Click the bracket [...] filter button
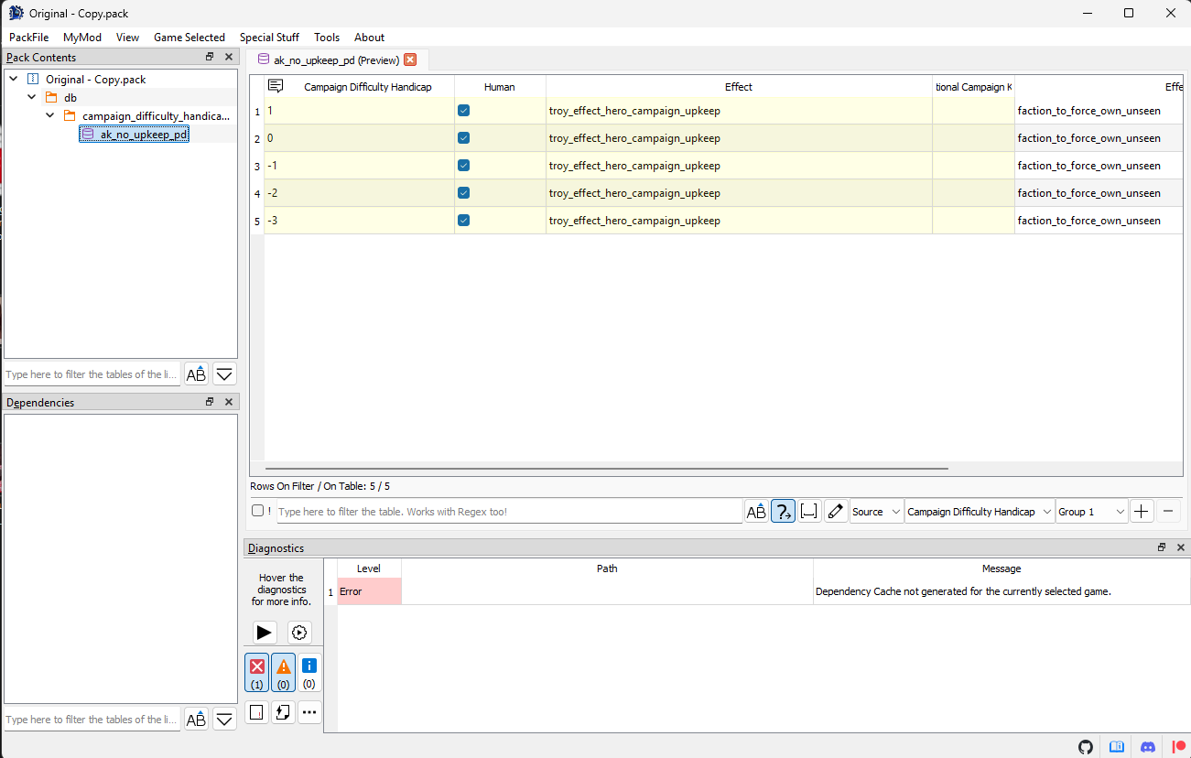1191x758 pixels. (x=809, y=512)
